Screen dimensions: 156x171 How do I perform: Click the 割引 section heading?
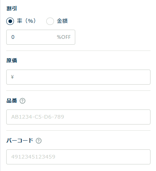tap(12, 8)
